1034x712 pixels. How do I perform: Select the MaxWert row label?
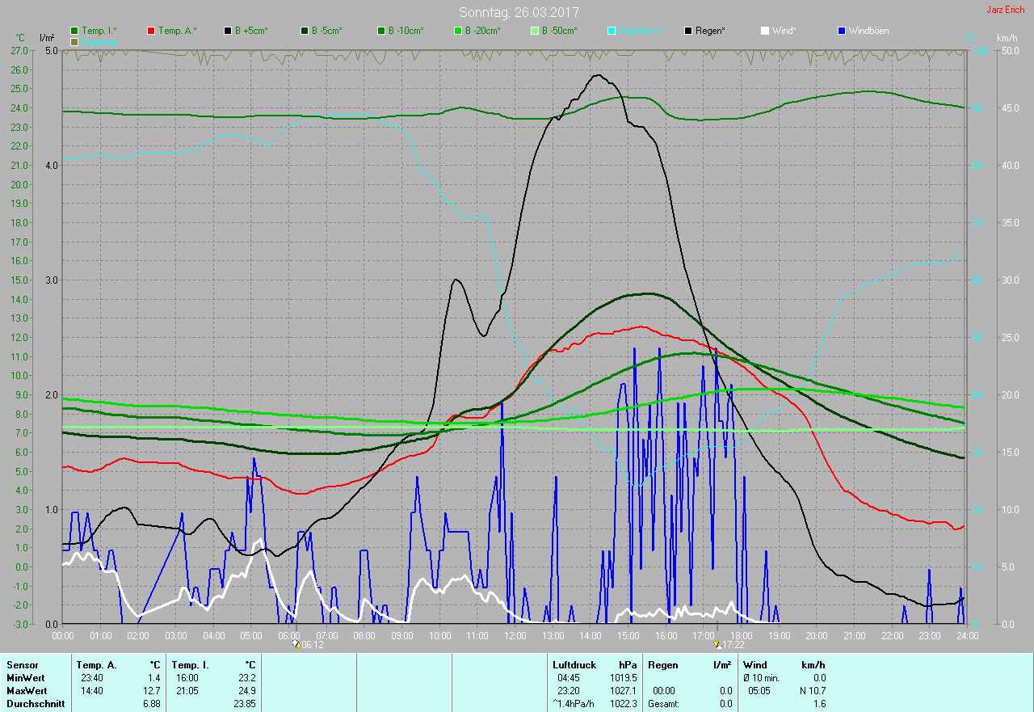[x=27, y=691]
